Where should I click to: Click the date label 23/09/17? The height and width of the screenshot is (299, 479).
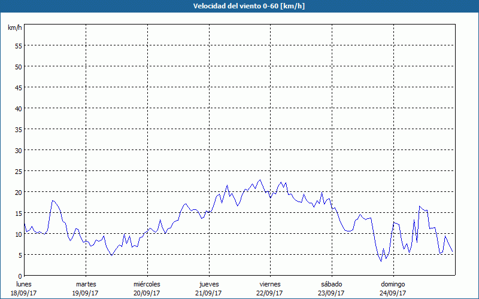tap(331, 293)
